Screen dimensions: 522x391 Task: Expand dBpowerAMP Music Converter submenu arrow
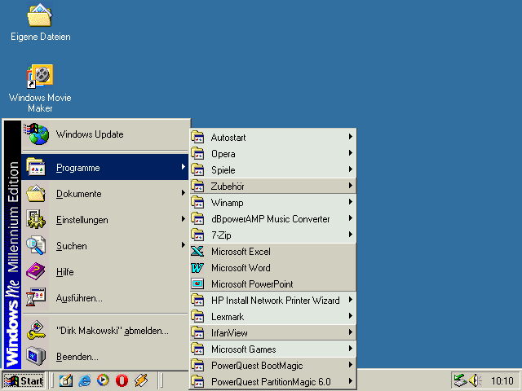(350, 218)
